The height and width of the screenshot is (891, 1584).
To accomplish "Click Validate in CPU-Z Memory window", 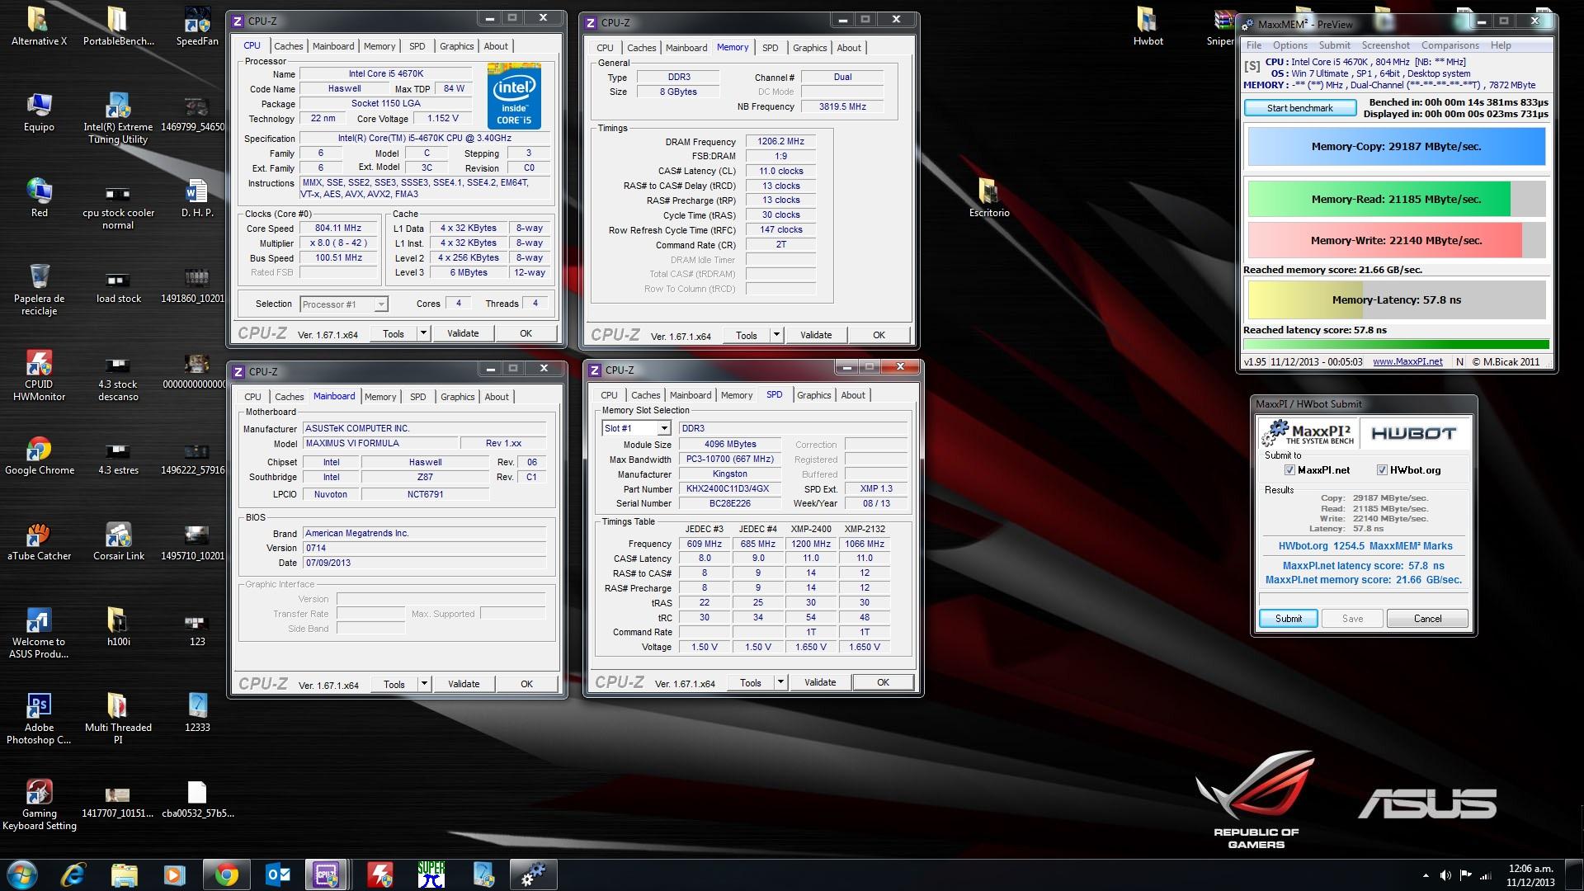I will coord(815,335).
